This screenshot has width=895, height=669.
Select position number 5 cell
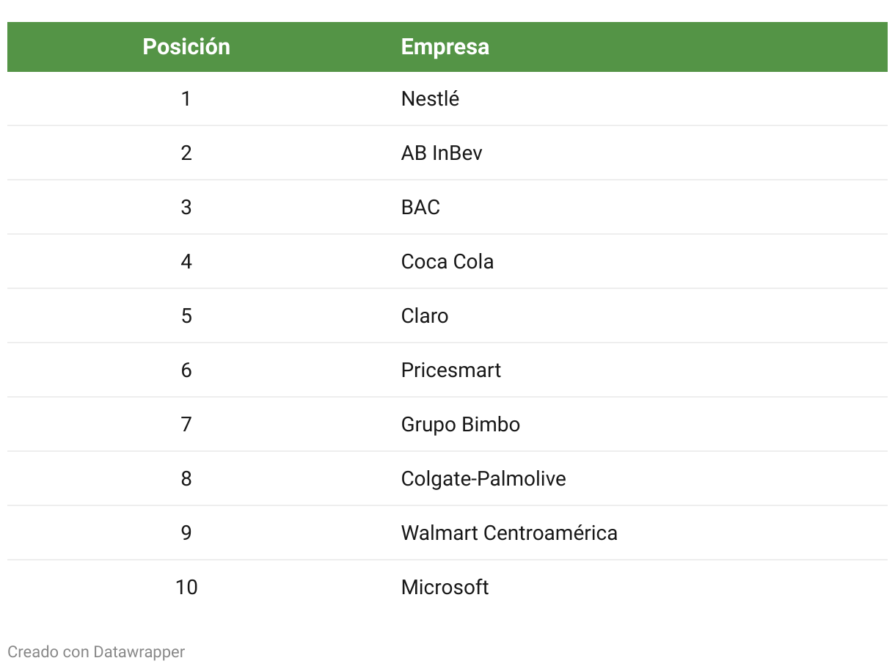pos(186,316)
